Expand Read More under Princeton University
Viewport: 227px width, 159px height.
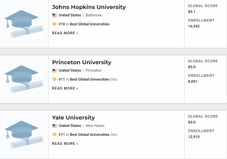pyautogui.click(x=65, y=88)
